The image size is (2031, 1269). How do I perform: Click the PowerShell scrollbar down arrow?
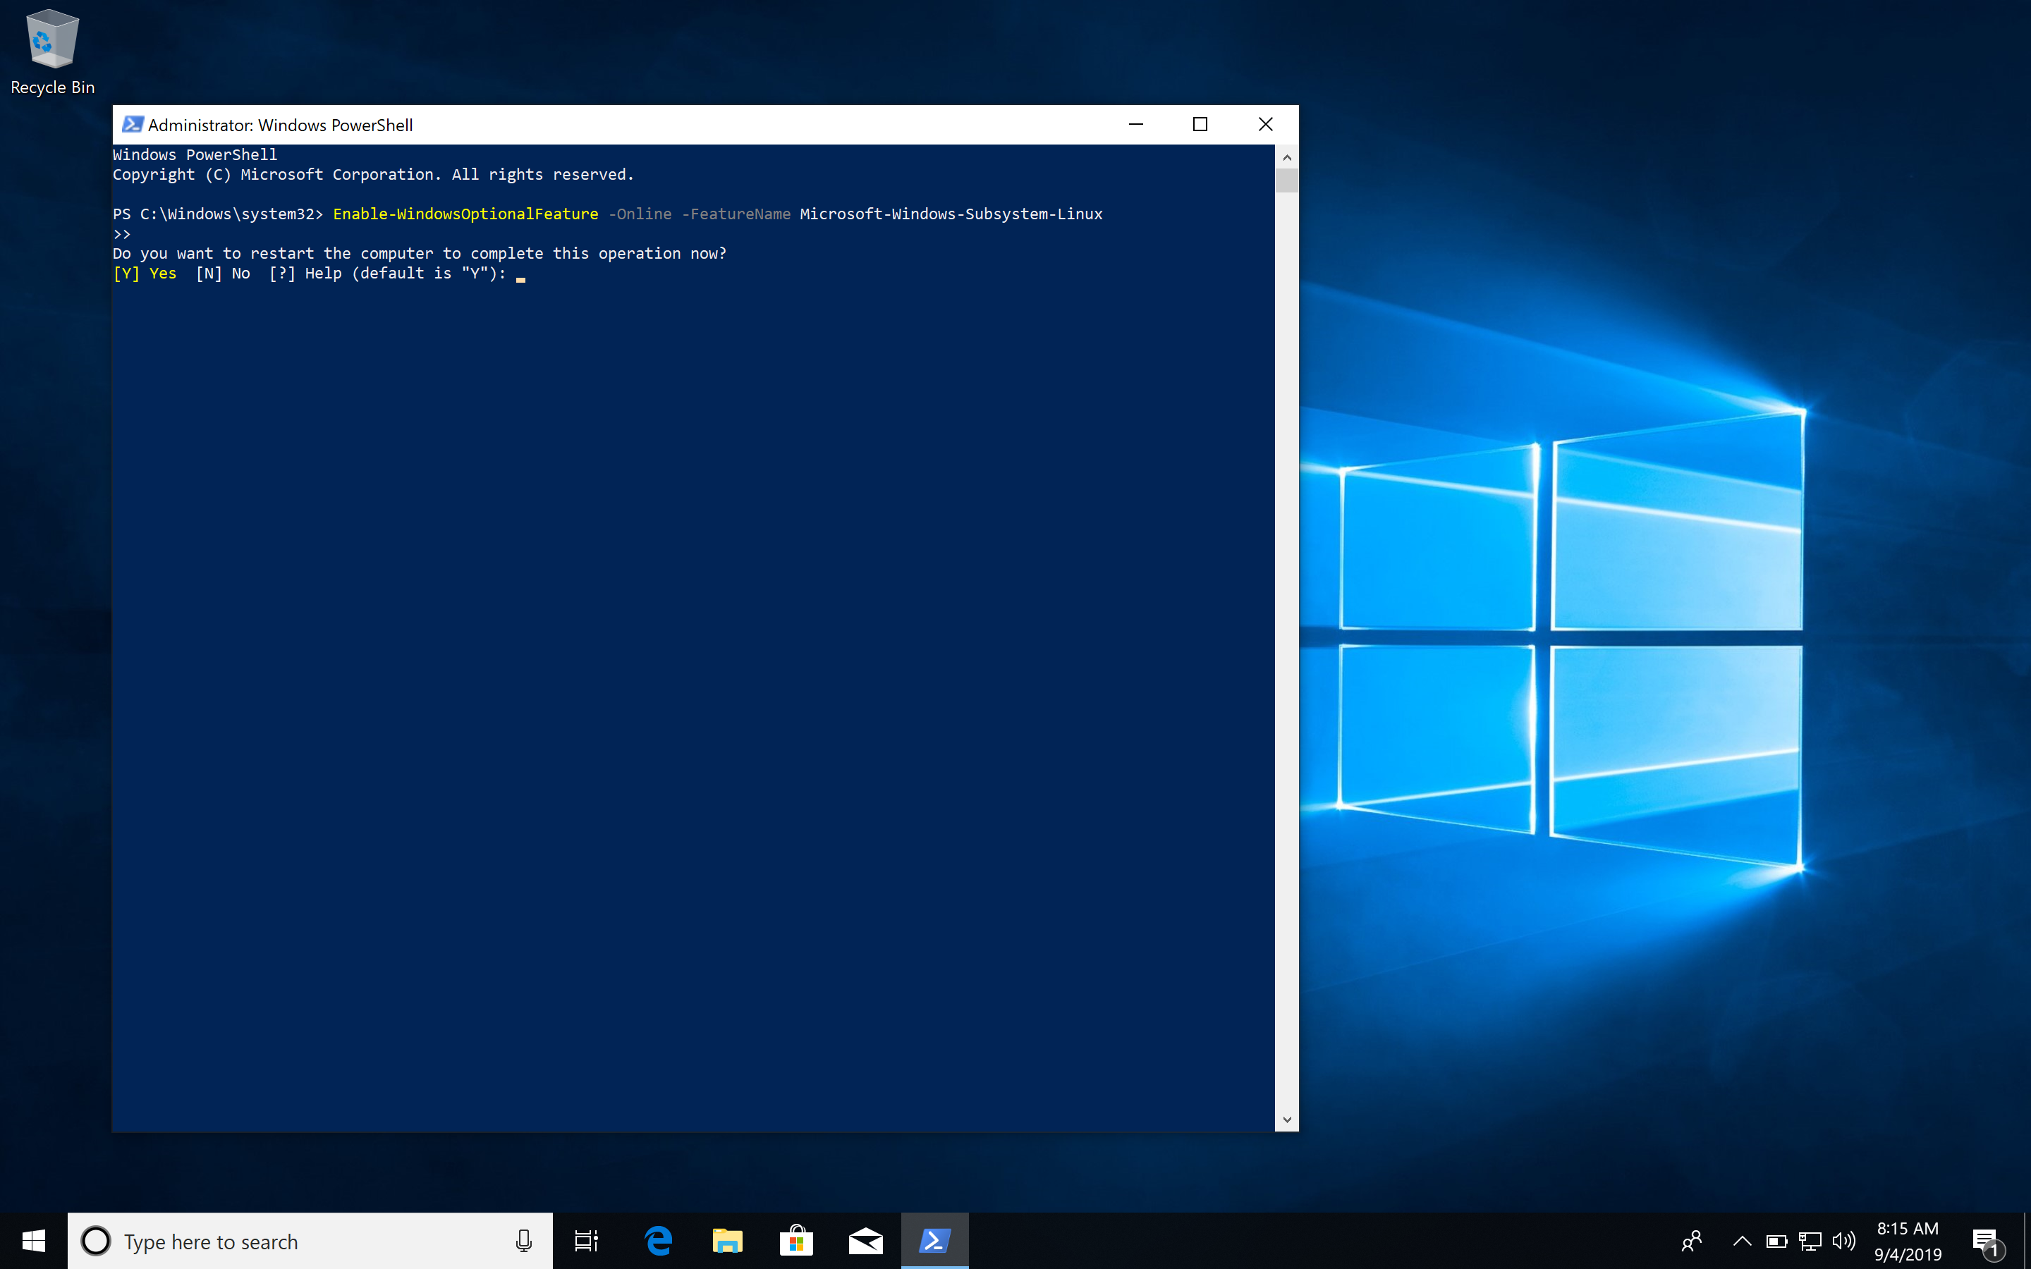pos(1286,1120)
